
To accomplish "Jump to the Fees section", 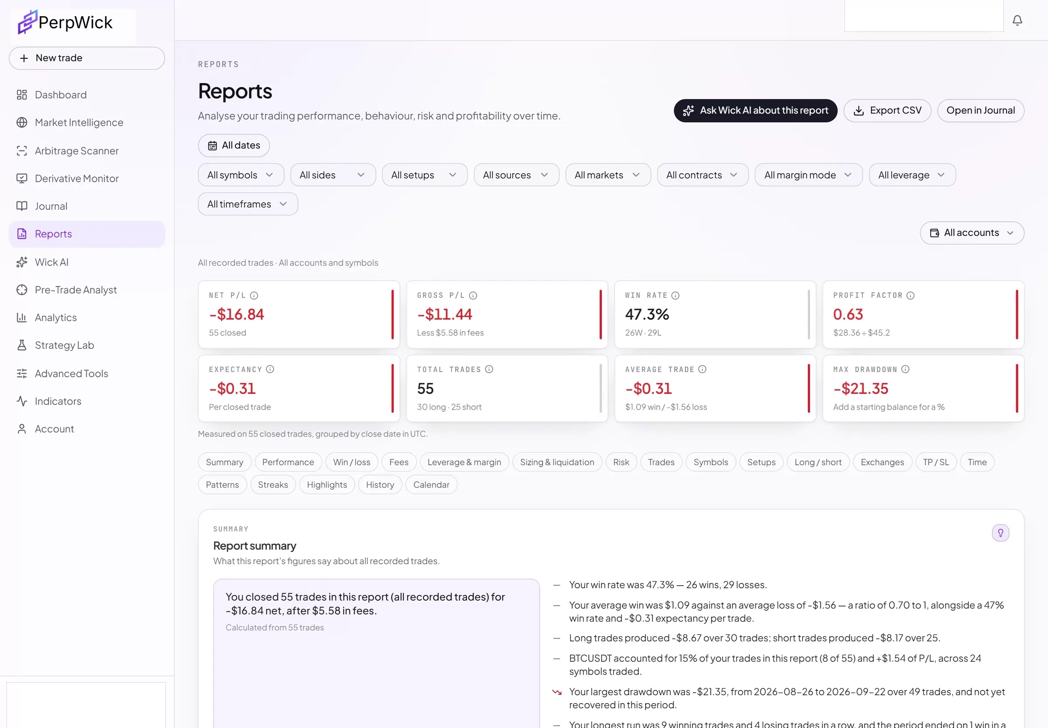I will (399, 462).
